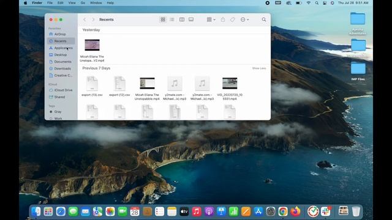Open Reminders from the Dock
The width and height of the screenshot is (392, 220).
(x=159, y=211)
